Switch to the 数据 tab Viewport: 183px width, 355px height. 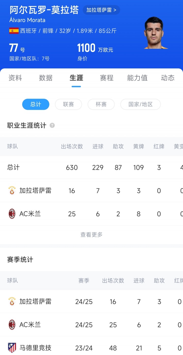point(46,78)
